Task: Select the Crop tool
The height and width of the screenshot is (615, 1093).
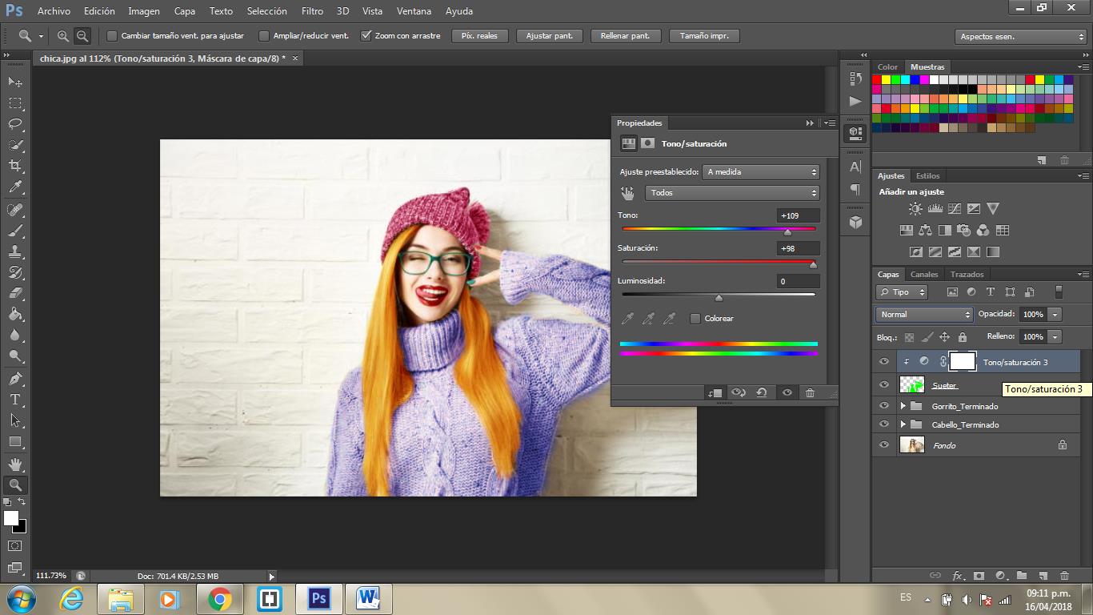Action: (x=15, y=166)
